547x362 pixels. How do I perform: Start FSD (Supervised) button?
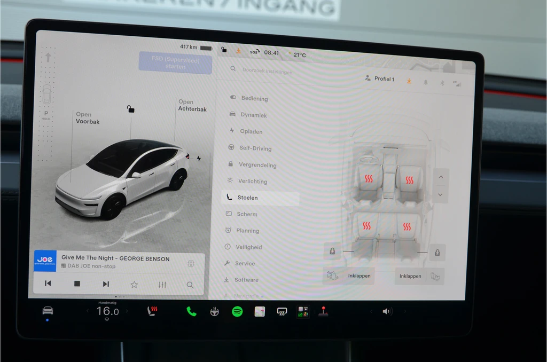point(175,63)
